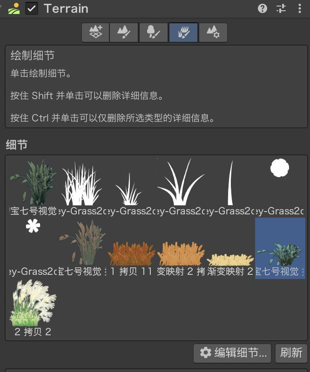This screenshot has width=310, height=372.
Task: Select the single white blade detail
Action: point(230,187)
